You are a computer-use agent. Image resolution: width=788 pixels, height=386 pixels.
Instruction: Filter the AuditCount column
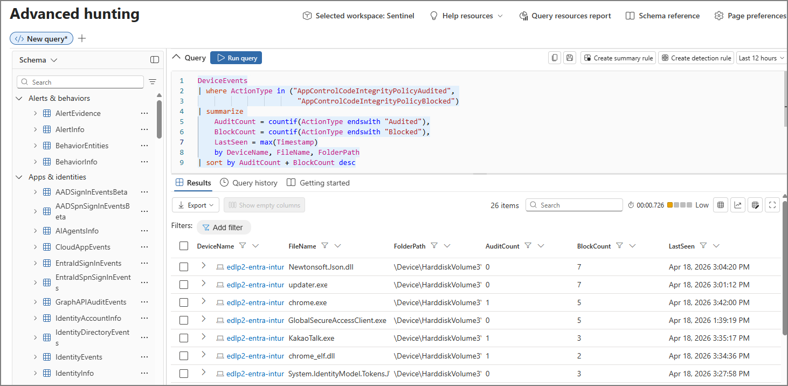(528, 246)
